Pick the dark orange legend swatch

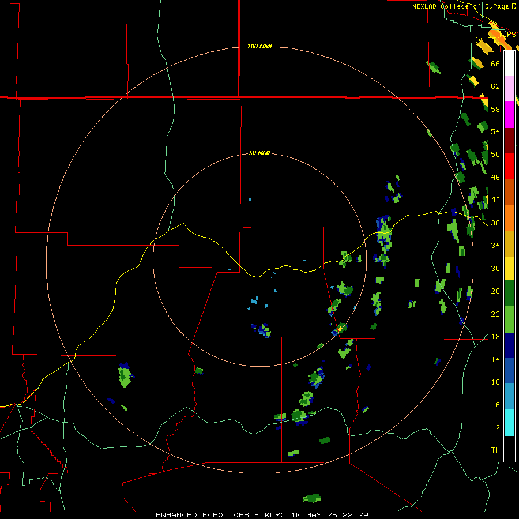[x=509, y=192]
